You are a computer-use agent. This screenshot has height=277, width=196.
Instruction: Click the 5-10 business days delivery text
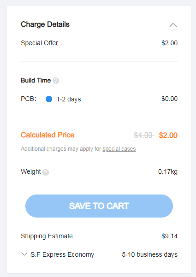coord(149,254)
